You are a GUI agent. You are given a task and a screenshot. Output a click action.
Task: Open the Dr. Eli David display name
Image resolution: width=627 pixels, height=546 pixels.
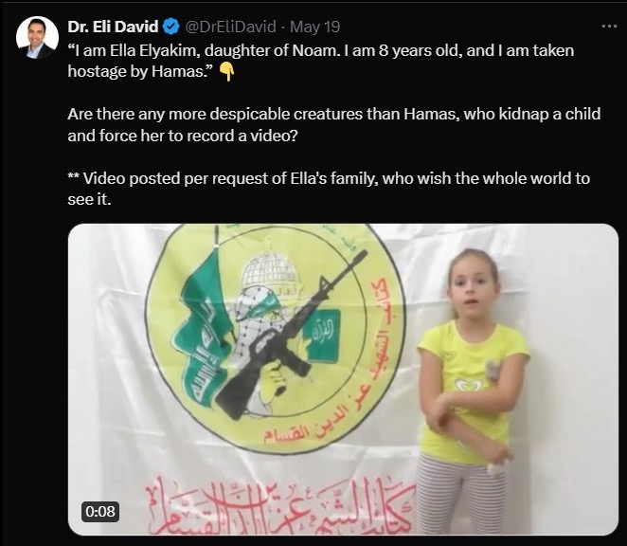(113, 27)
